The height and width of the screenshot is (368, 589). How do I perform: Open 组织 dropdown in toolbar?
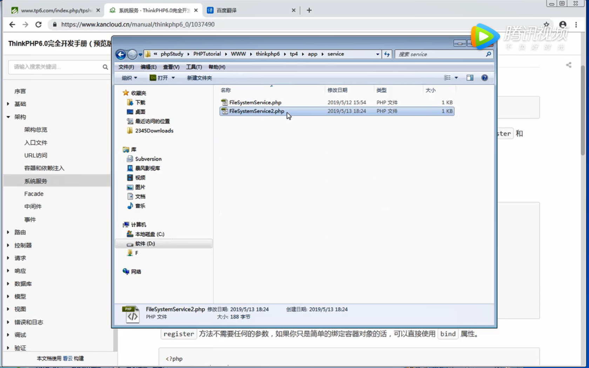tap(129, 78)
